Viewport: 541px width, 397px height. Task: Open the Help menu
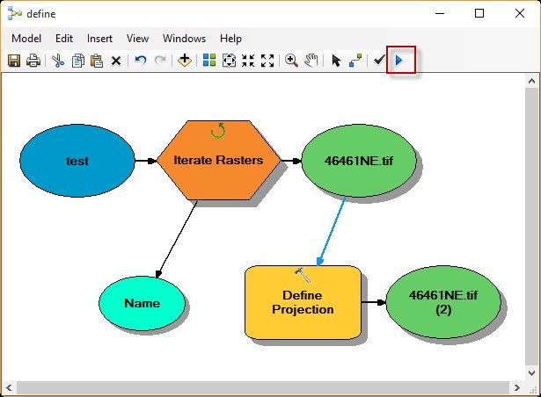click(x=230, y=39)
